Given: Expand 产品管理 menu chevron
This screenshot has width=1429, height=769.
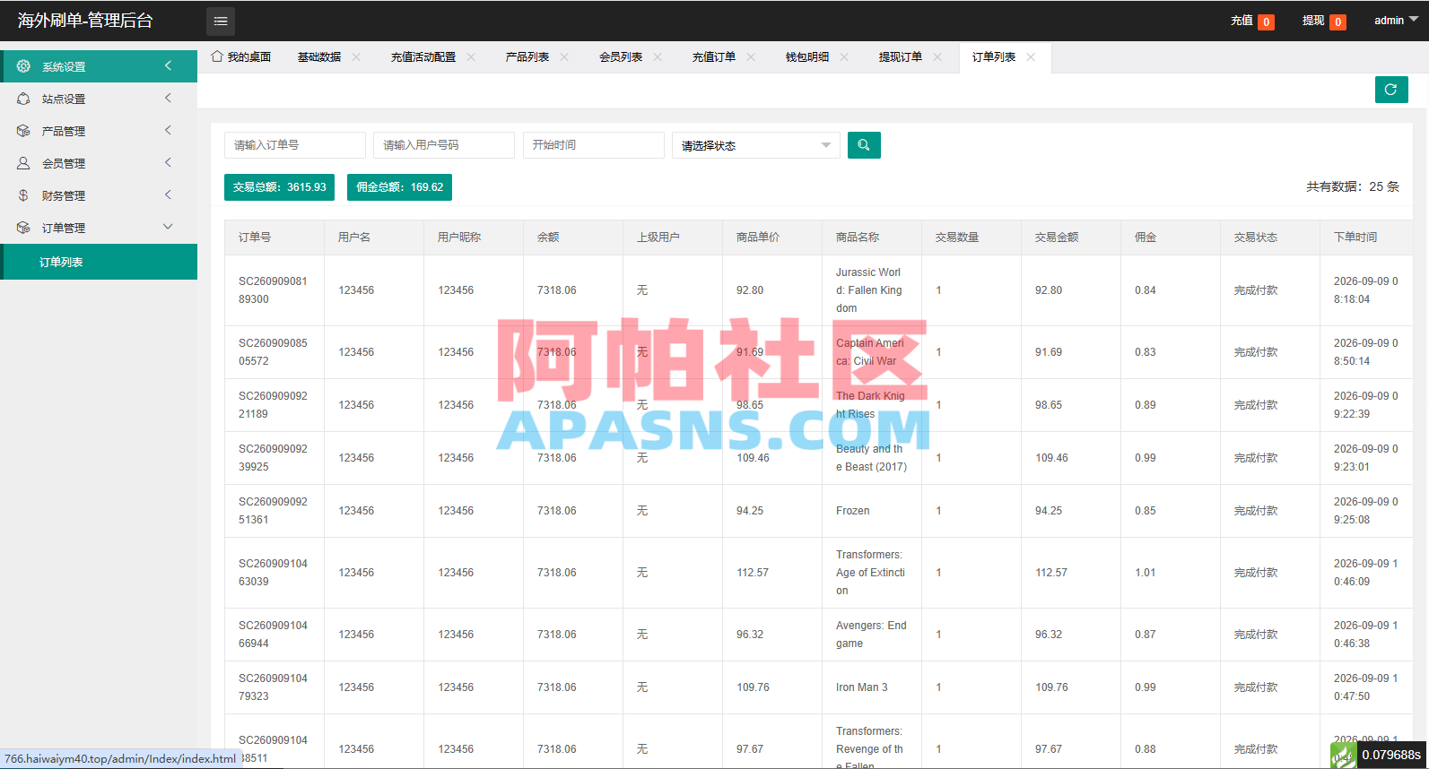Looking at the screenshot, I should coord(168,130).
